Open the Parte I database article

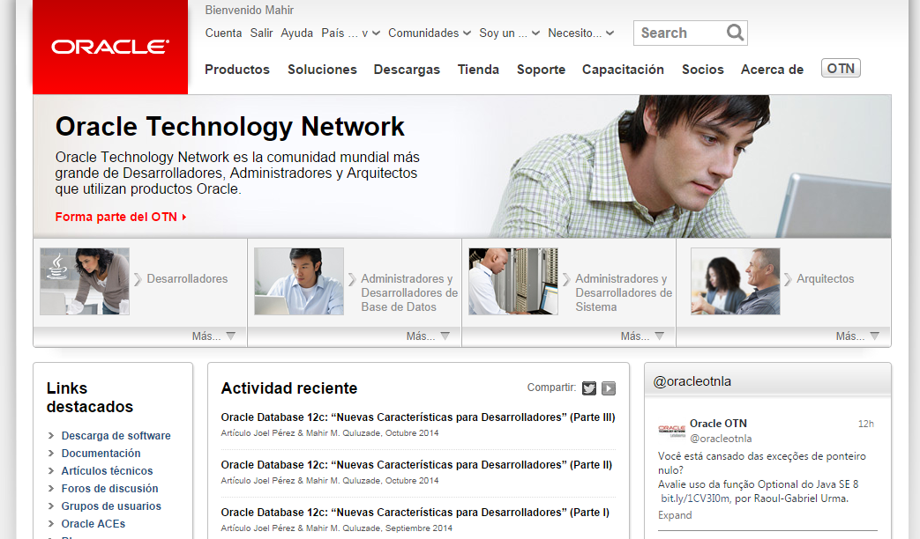(x=415, y=512)
